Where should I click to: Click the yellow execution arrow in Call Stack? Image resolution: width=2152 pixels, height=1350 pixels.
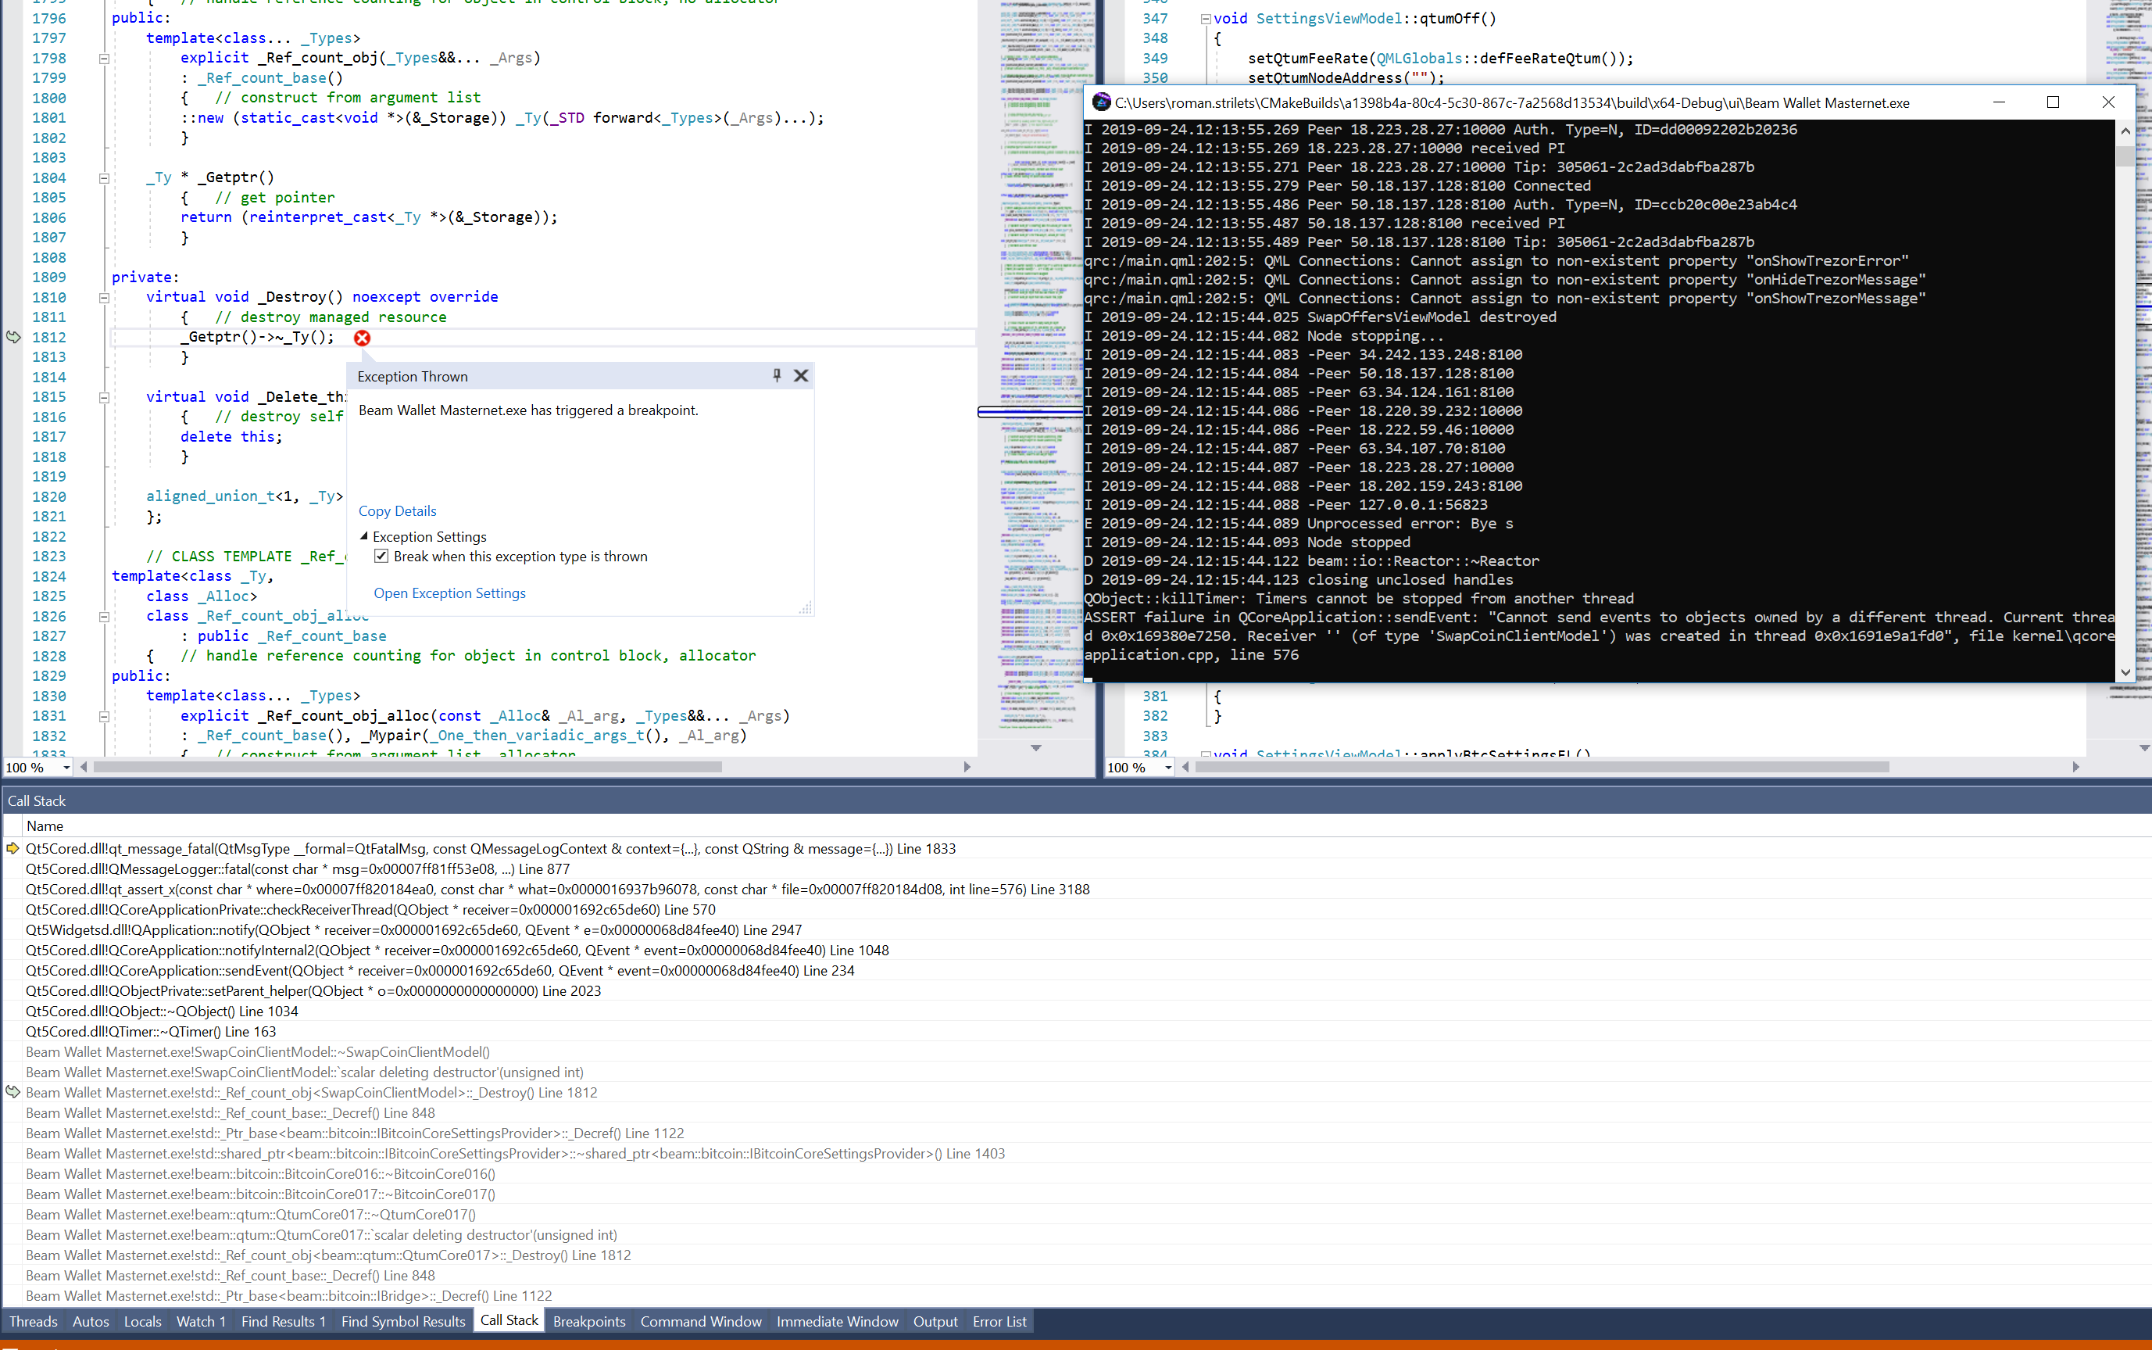pos(12,848)
